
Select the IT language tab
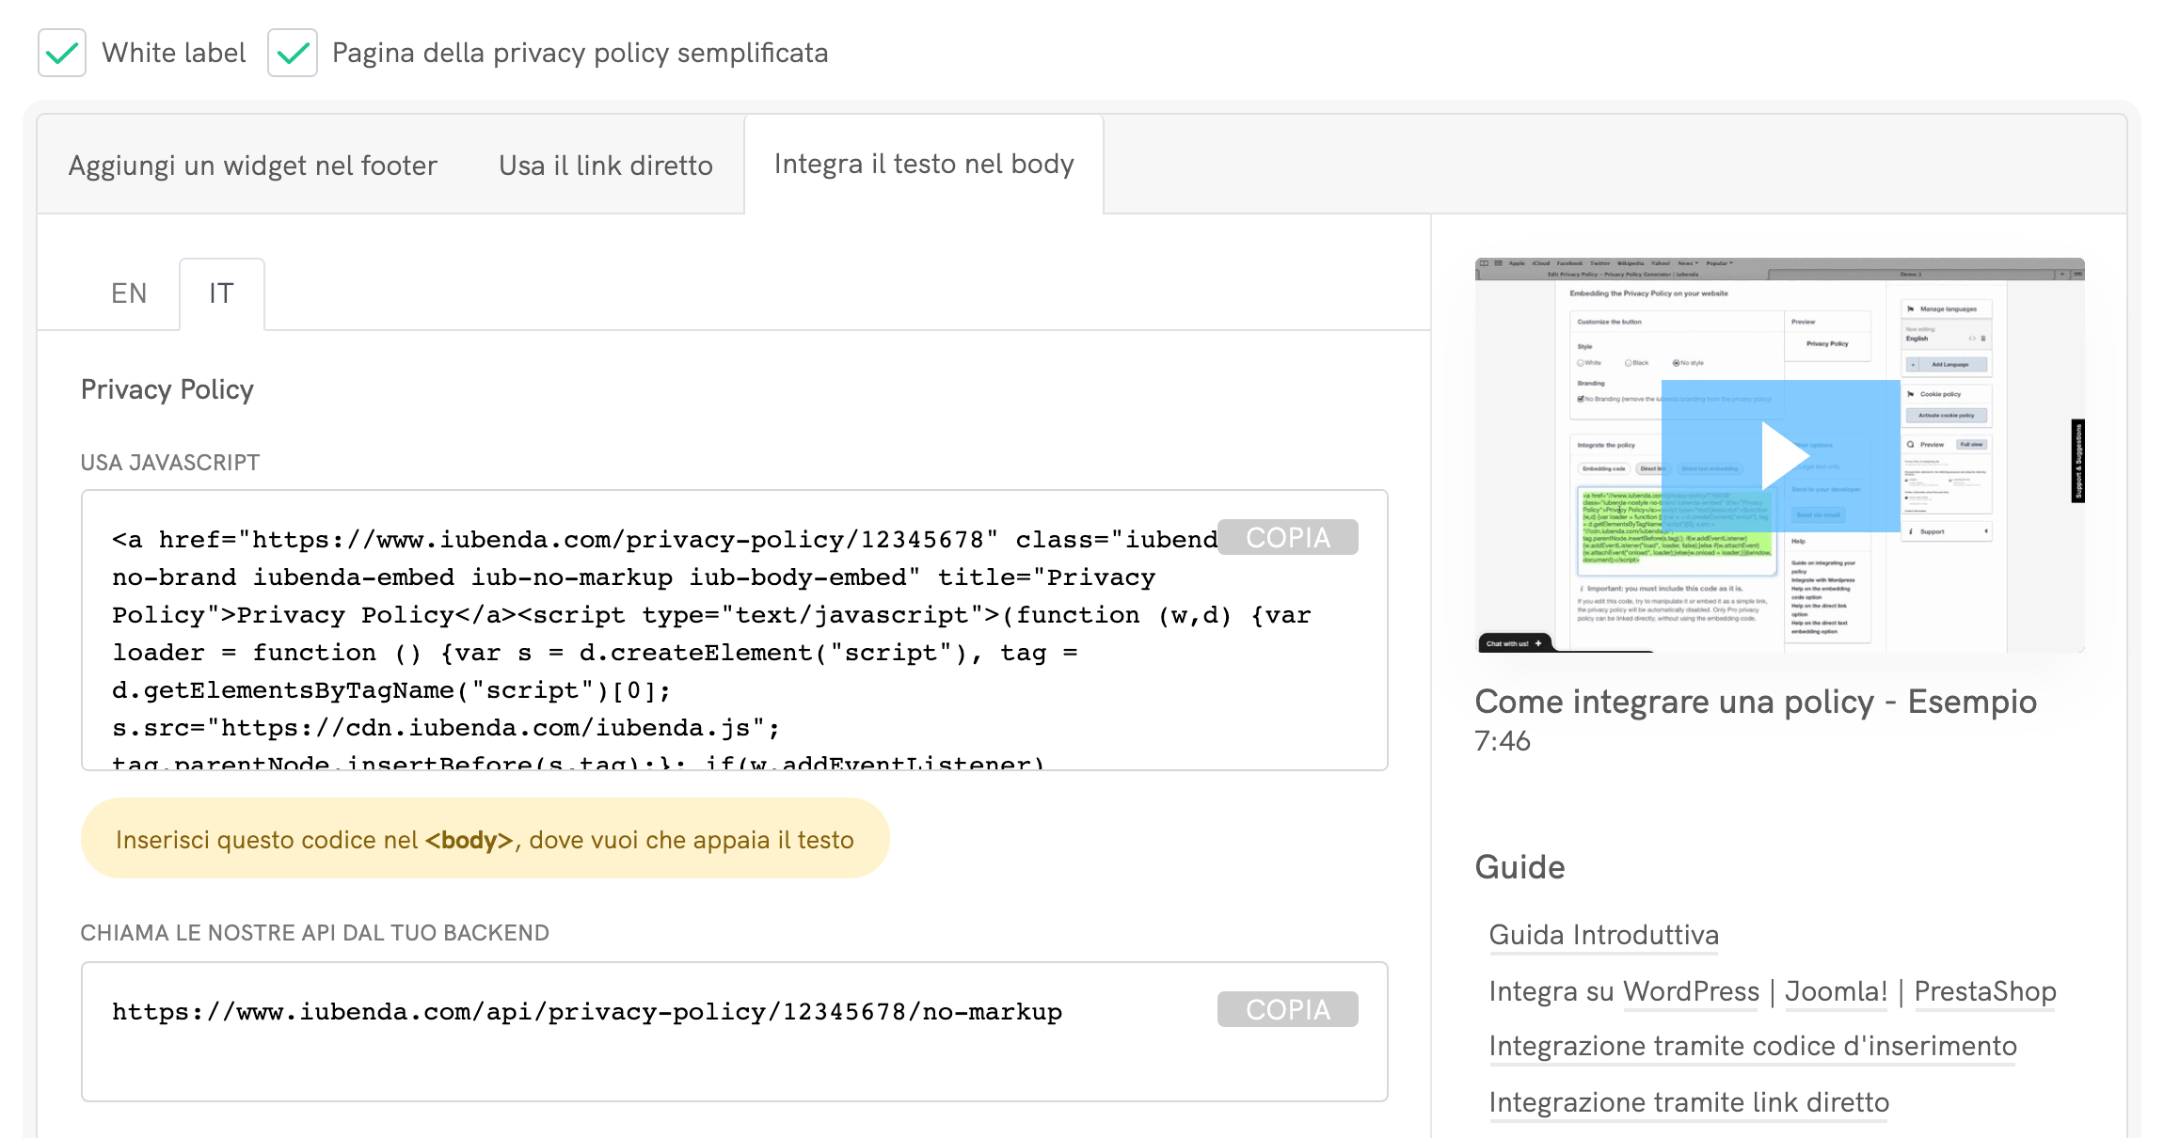[x=221, y=293]
